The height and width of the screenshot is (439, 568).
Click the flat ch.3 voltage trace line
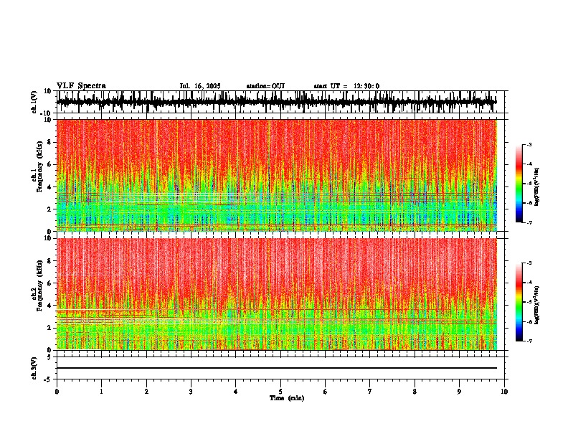(276, 368)
